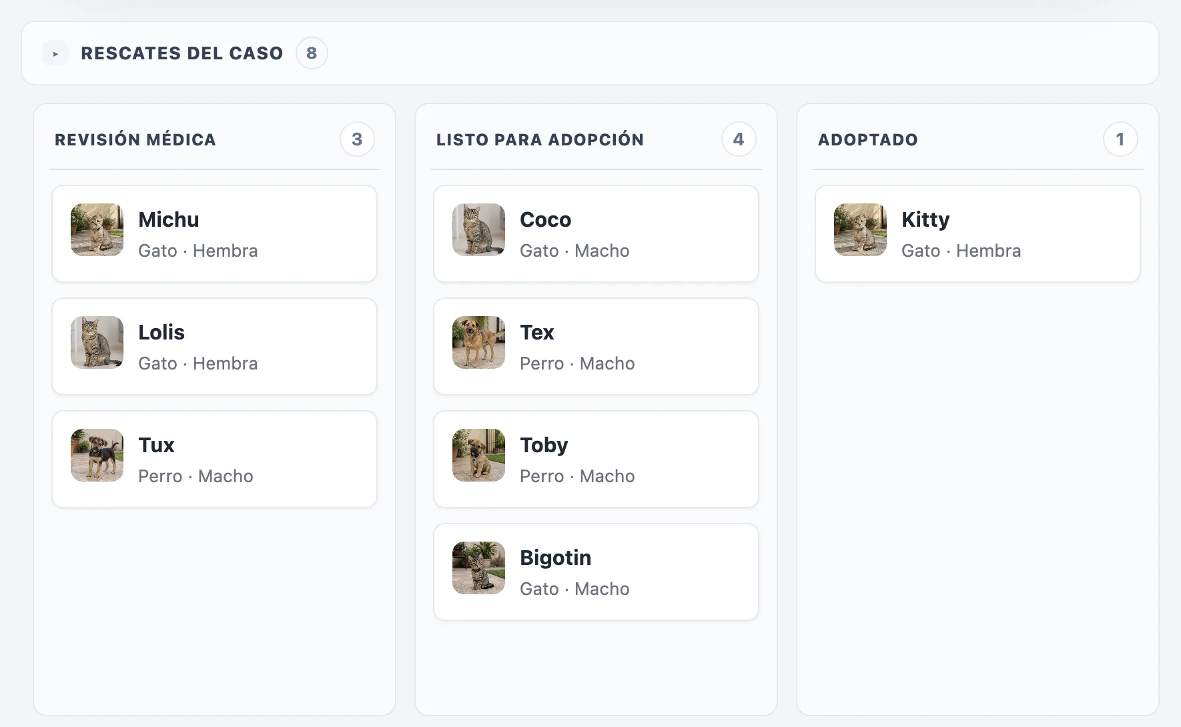Click the Adoptado column header

tap(868, 139)
